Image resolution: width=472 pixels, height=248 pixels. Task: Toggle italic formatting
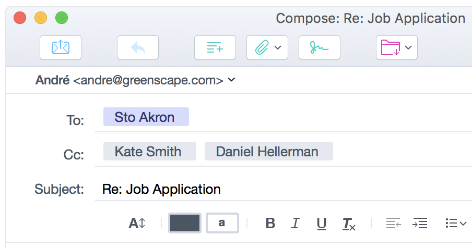tap(296, 224)
